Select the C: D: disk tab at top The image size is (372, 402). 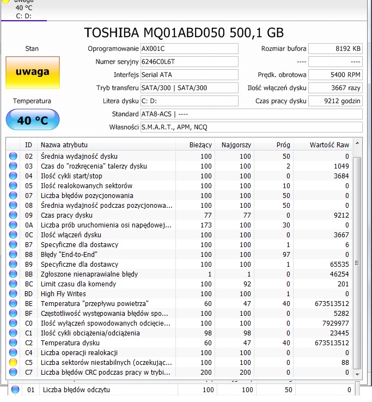[23, 10]
